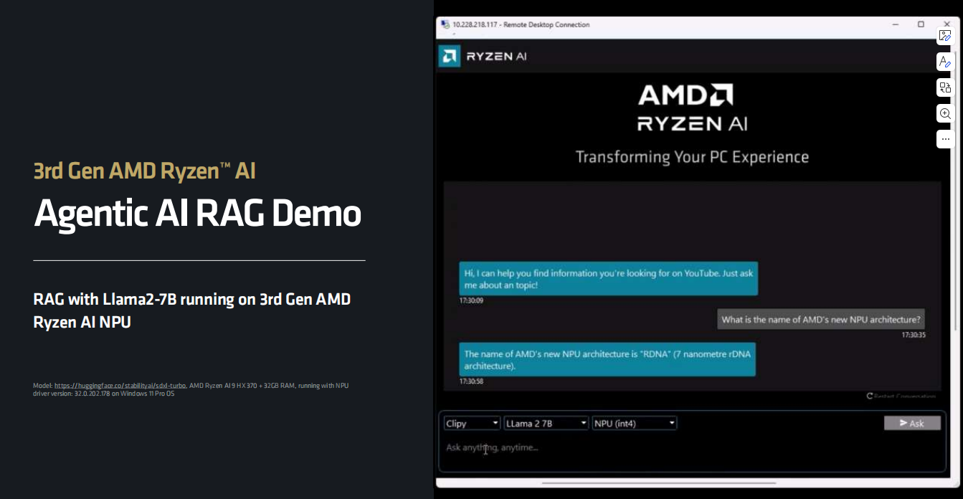Maximize the Remote Desktop Connection window

tap(921, 24)
